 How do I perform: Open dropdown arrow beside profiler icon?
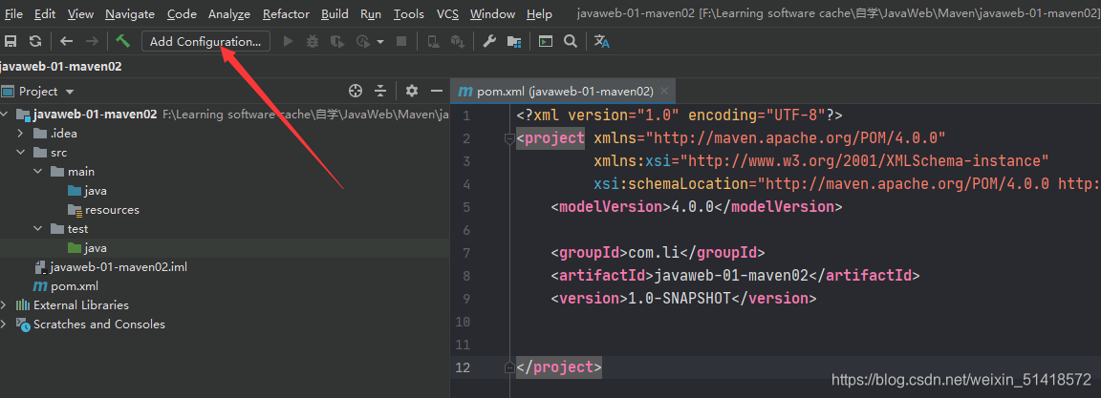380,42
